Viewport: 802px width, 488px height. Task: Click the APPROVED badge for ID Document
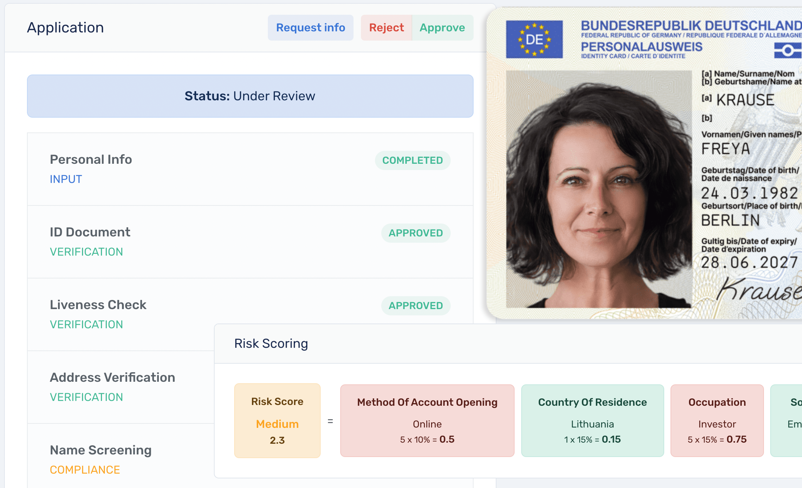pyautogui.click(x=416, y=233)
